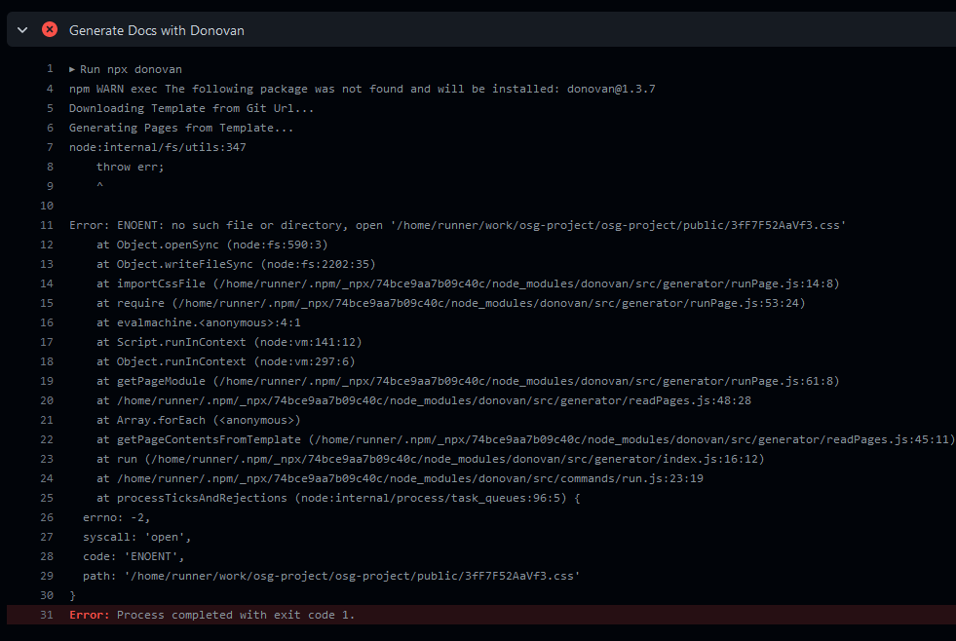Viewport: 956px width, 641px height.
Task: Click Downloading Template from Git Url line
Action: pos(191,108)
